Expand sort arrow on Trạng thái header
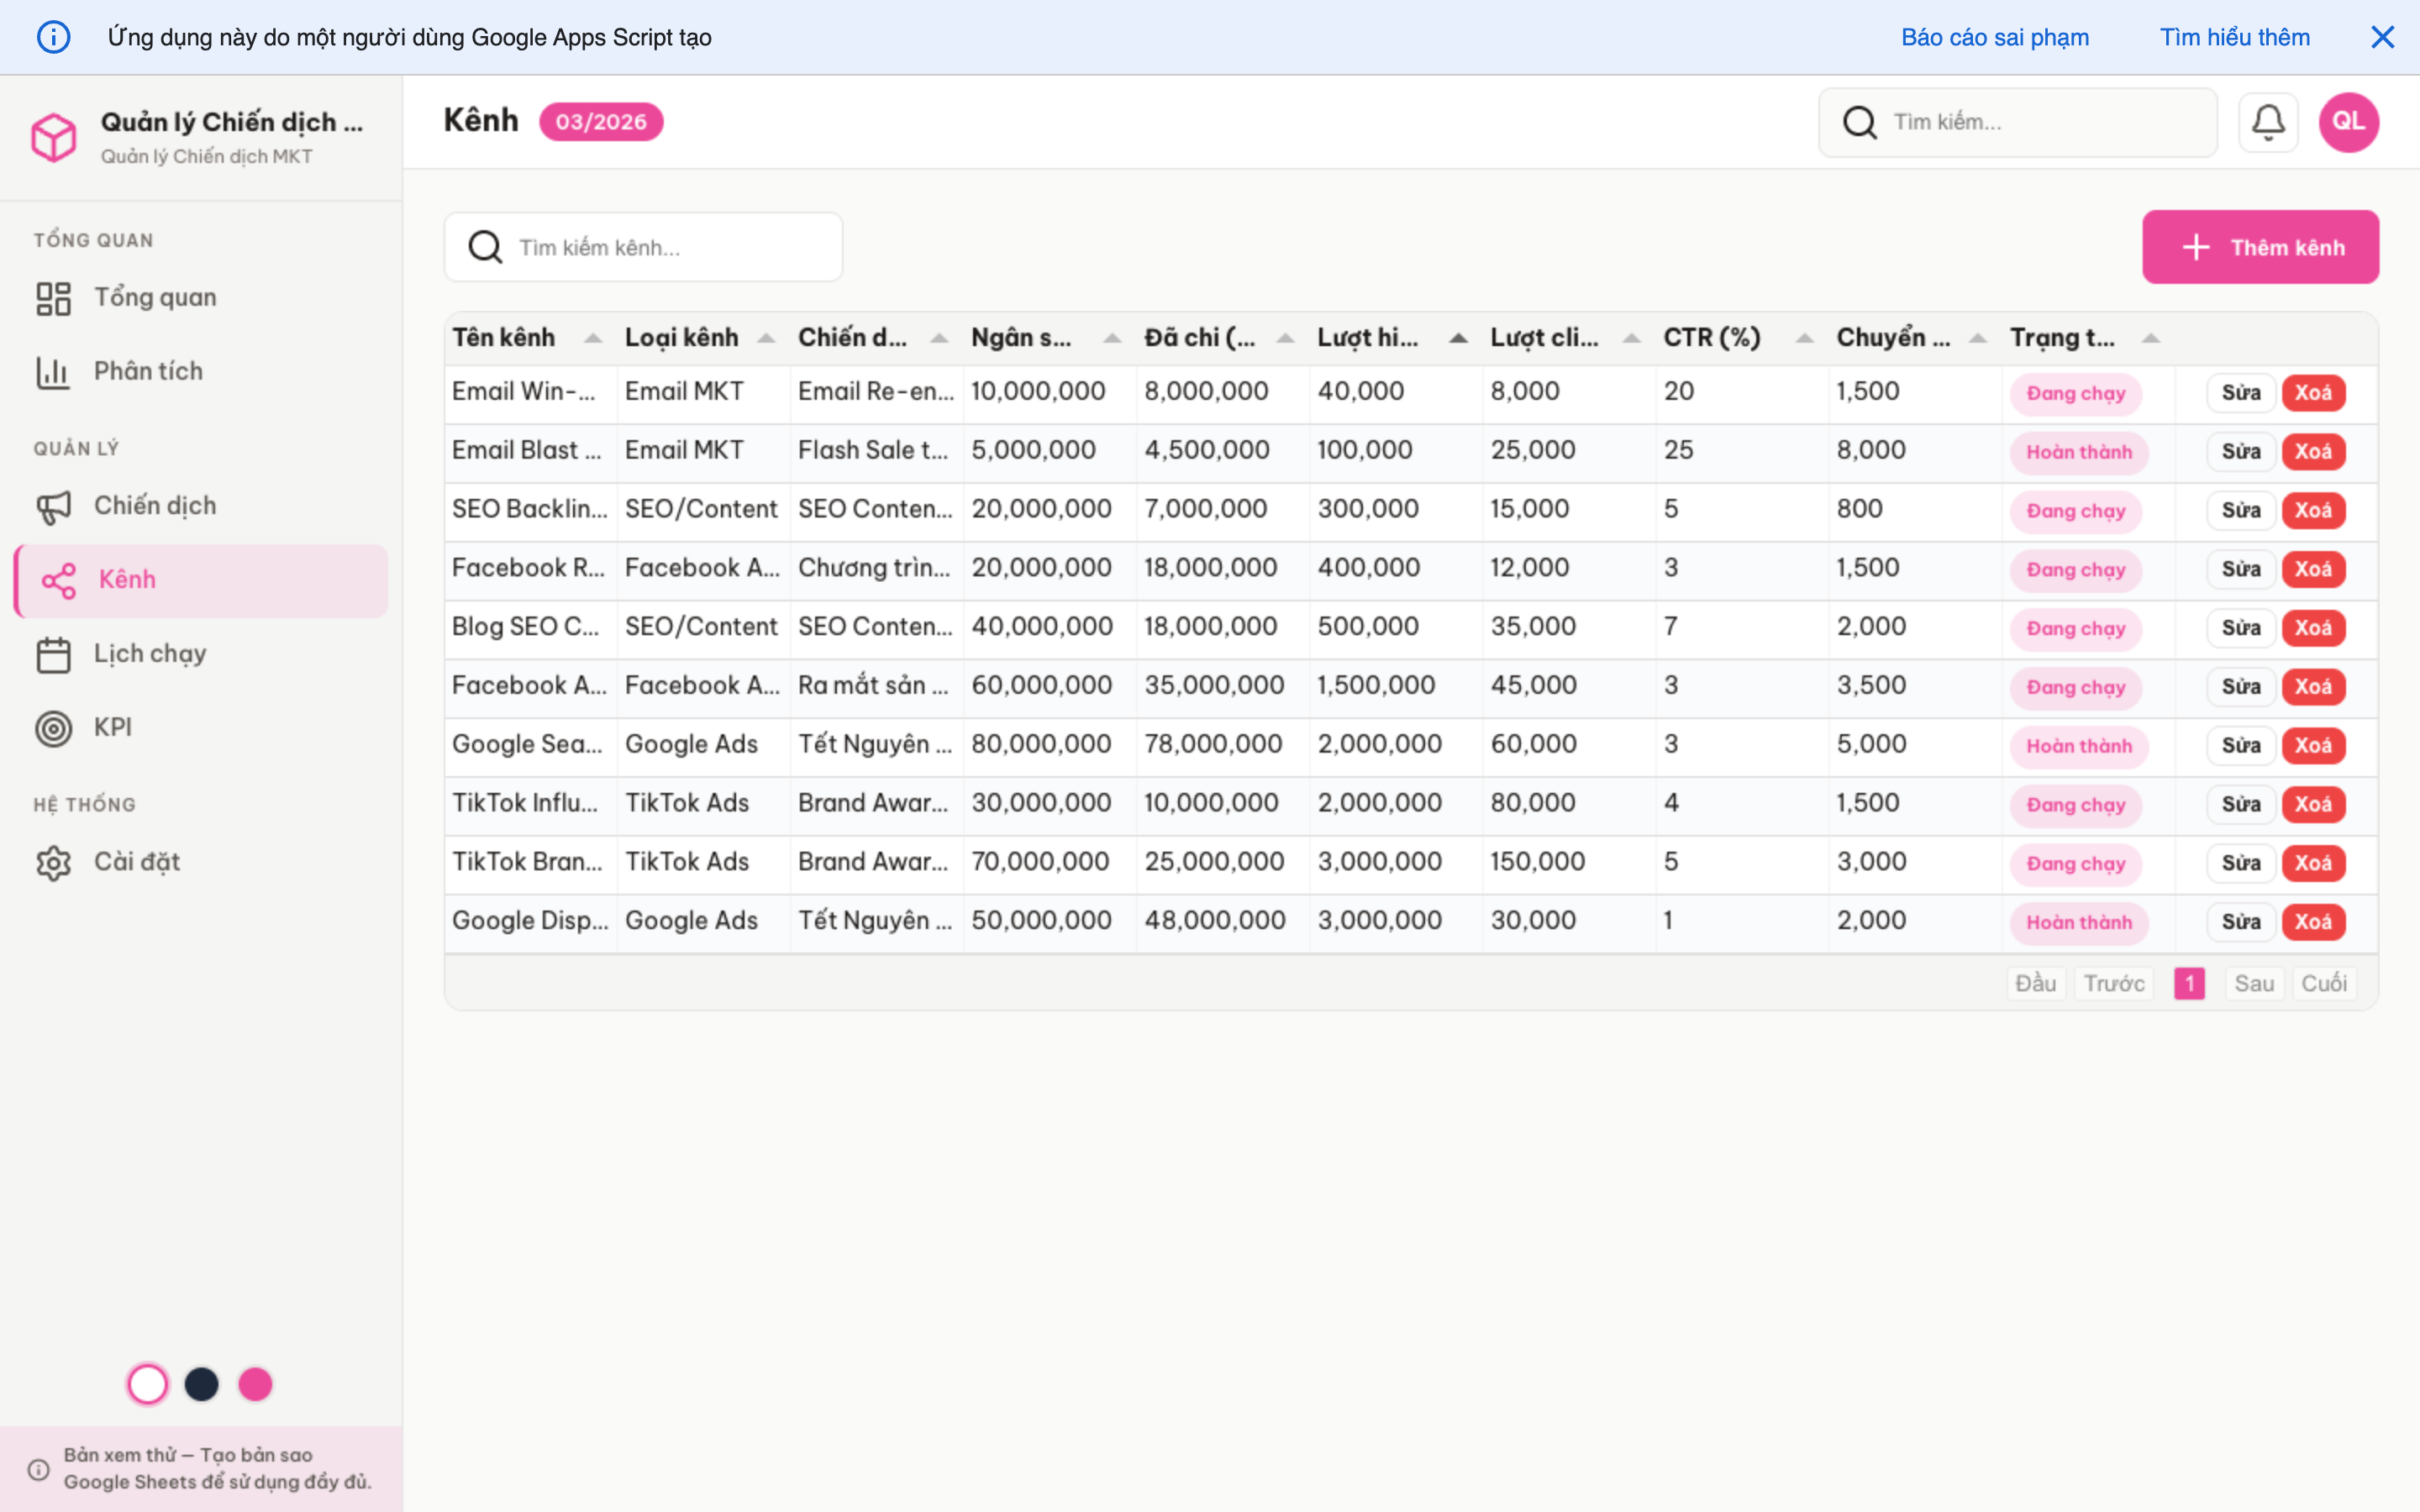 pyautogui.click(x=2151, y=338)
